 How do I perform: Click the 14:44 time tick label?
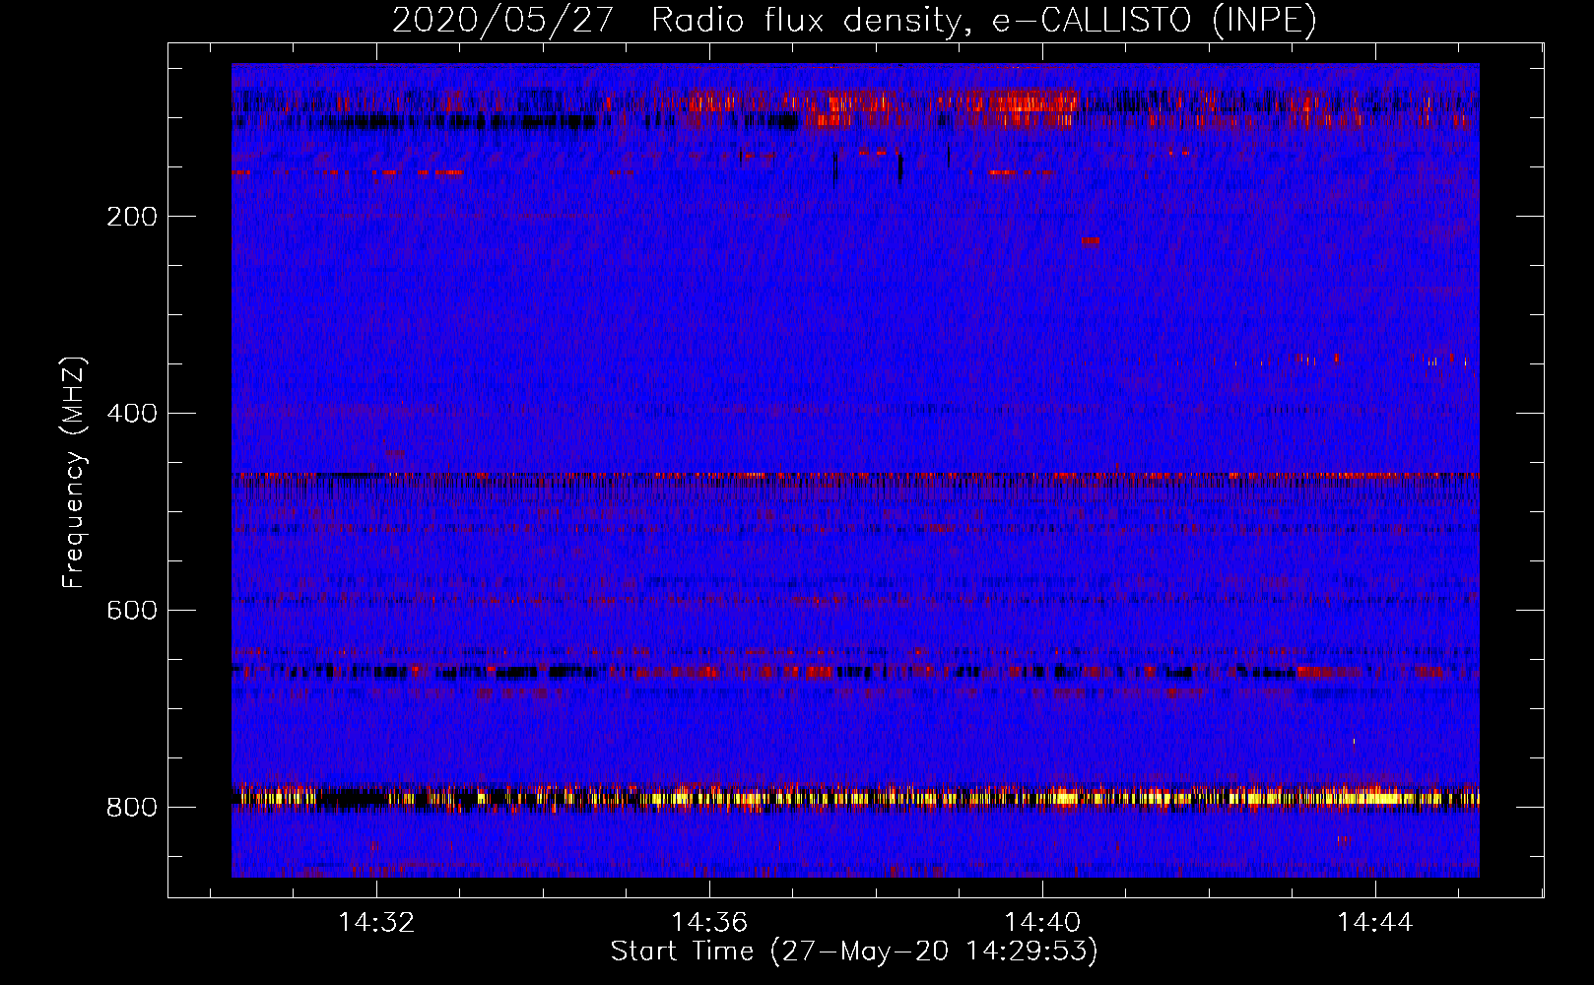click(x=1375, y=923)
